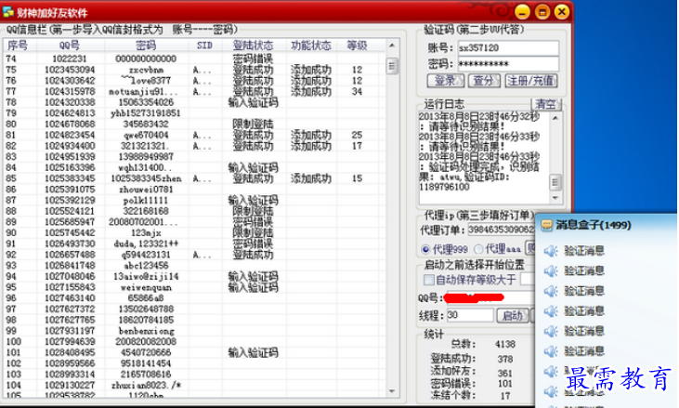This screenshot has height=408, width=679.
Task: Select row with password benbenxiong
Action: tap(194, 331)
